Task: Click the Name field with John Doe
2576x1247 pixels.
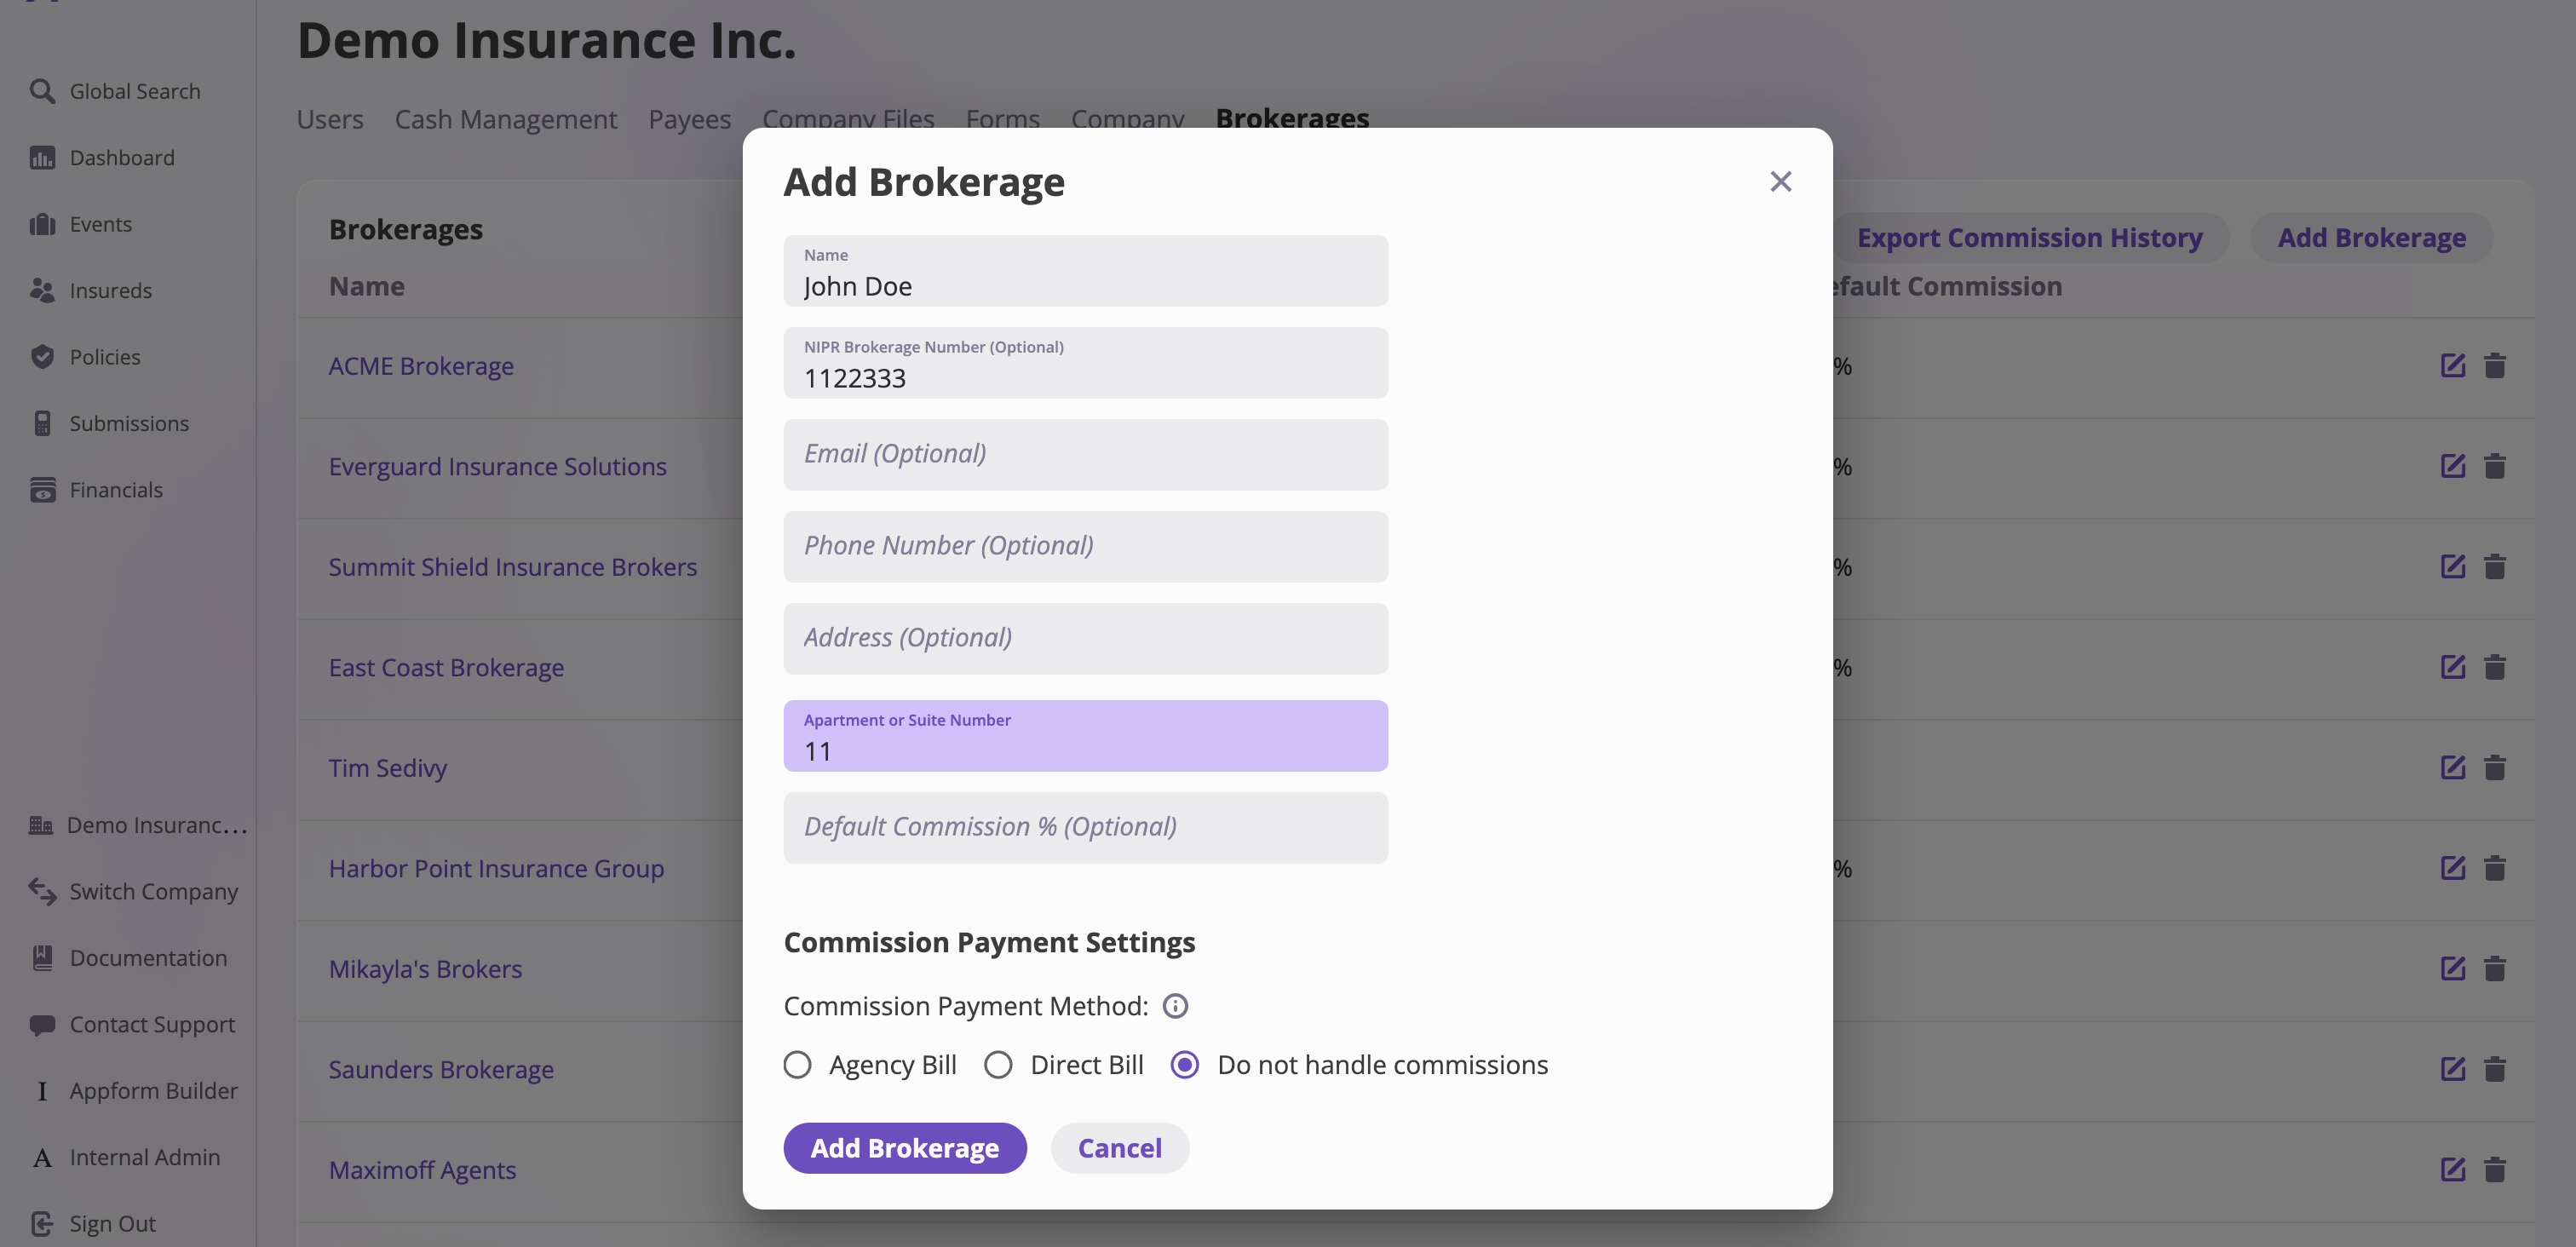Action: (x=1085, y=271)
